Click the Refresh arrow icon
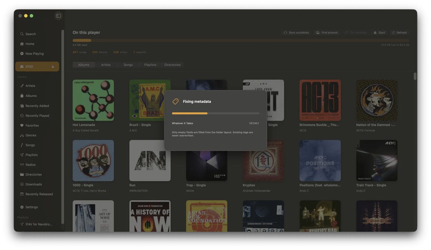Image resolution: width=431 pixels, height=250 pixels. (394, 33)
